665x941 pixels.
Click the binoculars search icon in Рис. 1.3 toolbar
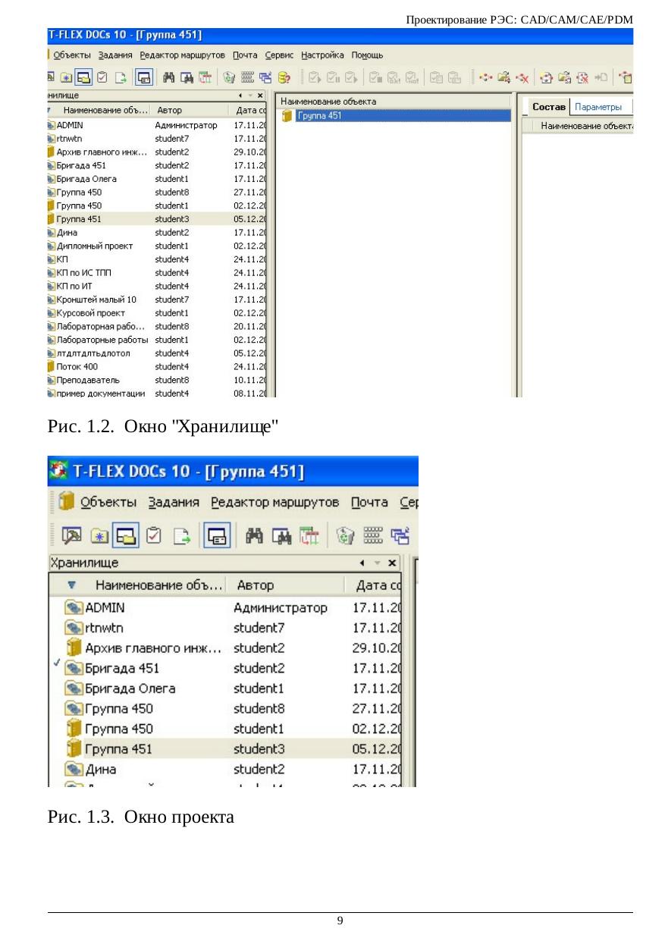pyautogui.click(x=254, y=536)
